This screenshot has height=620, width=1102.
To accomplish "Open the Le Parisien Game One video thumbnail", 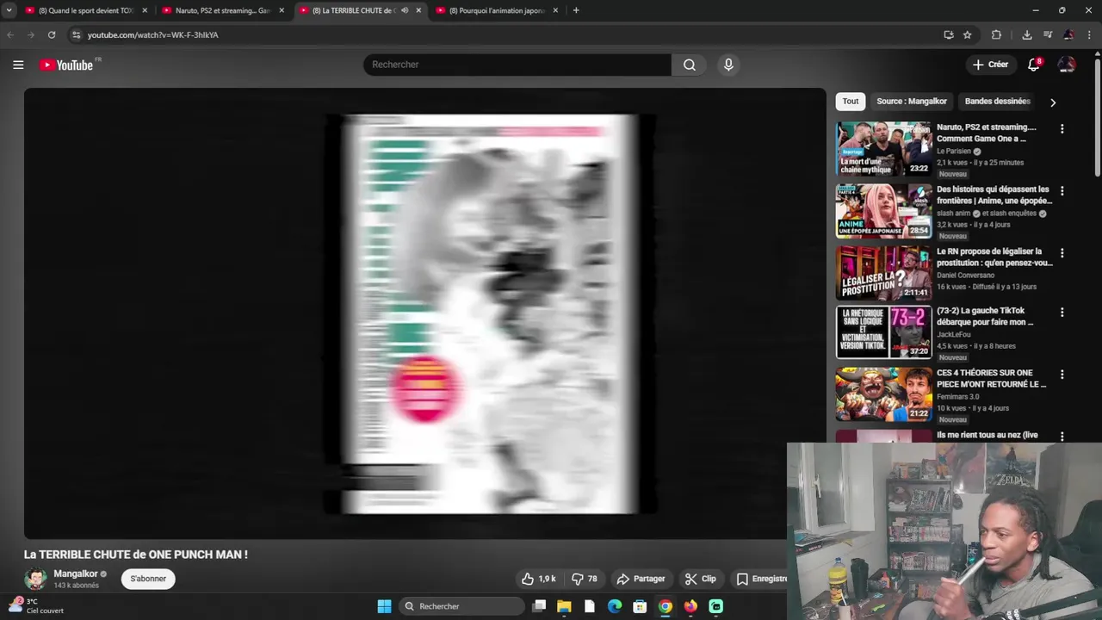I will pos(883,148).
